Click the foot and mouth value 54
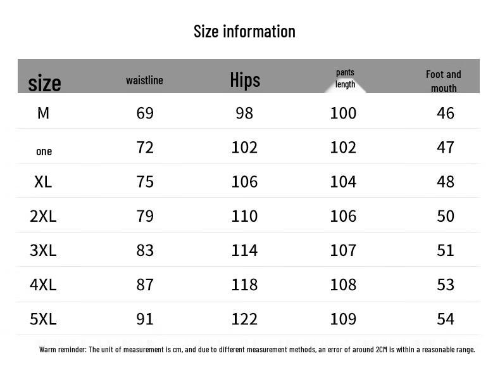 (x=446, y=319)
